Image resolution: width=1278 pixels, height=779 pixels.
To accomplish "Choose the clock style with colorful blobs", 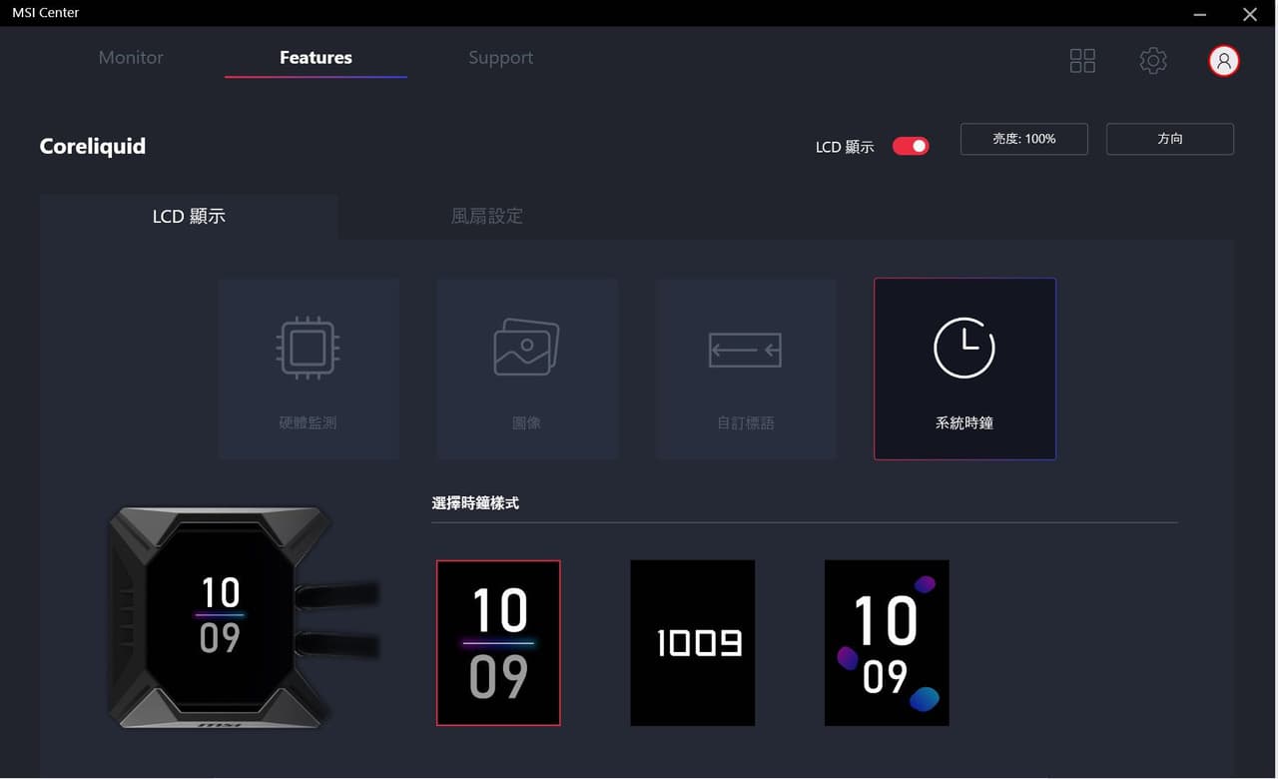I will point(887,643).
